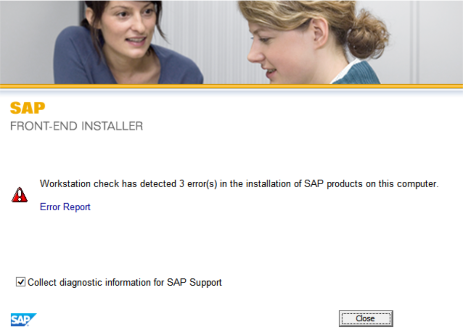The height and width of the screenshot is (336, 463).
Task: Click the banner photo of two women
Action: pyautogui.click(x=231, y=42)
